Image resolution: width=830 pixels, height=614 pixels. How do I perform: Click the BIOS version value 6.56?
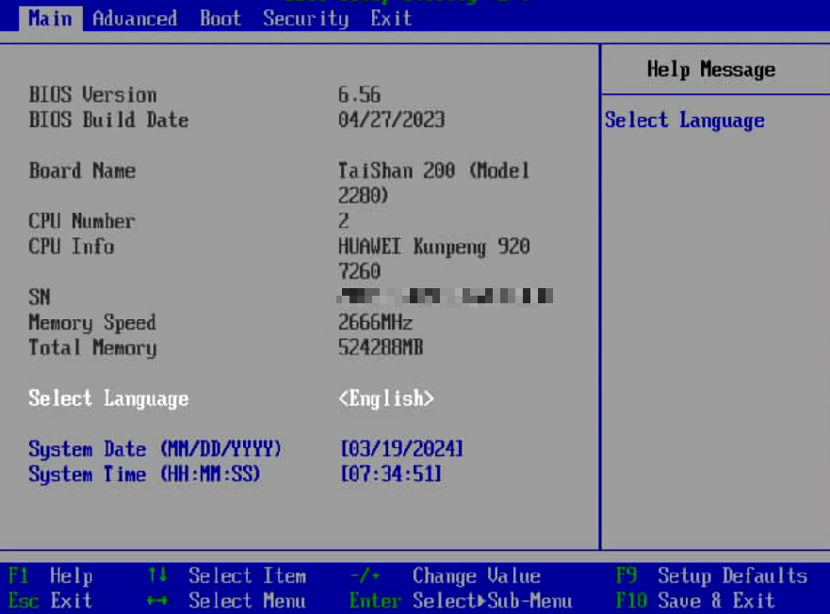click(x=360, y=95)
